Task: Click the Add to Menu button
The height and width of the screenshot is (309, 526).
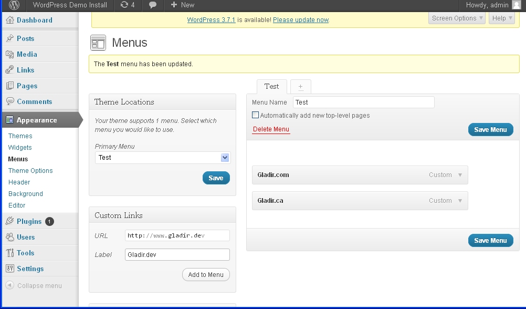Action: pyautogui.click(x=206, y=274)
